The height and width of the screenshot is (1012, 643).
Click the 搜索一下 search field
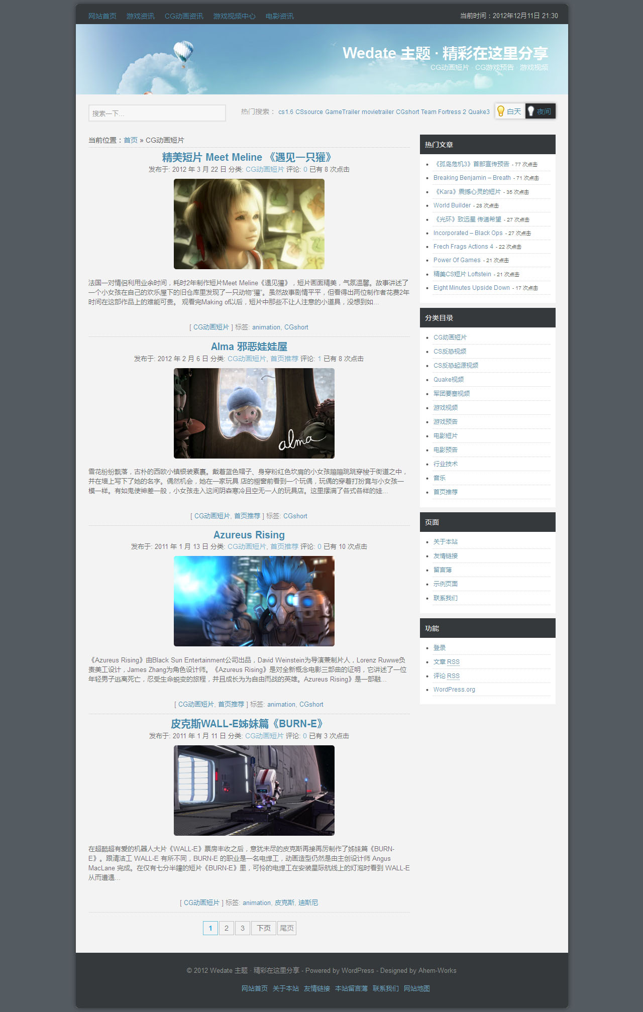pos(157,113)
